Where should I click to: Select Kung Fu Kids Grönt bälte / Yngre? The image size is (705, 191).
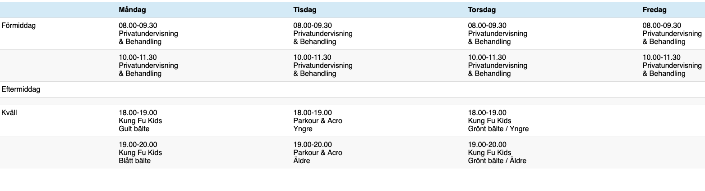coord(498,121)
